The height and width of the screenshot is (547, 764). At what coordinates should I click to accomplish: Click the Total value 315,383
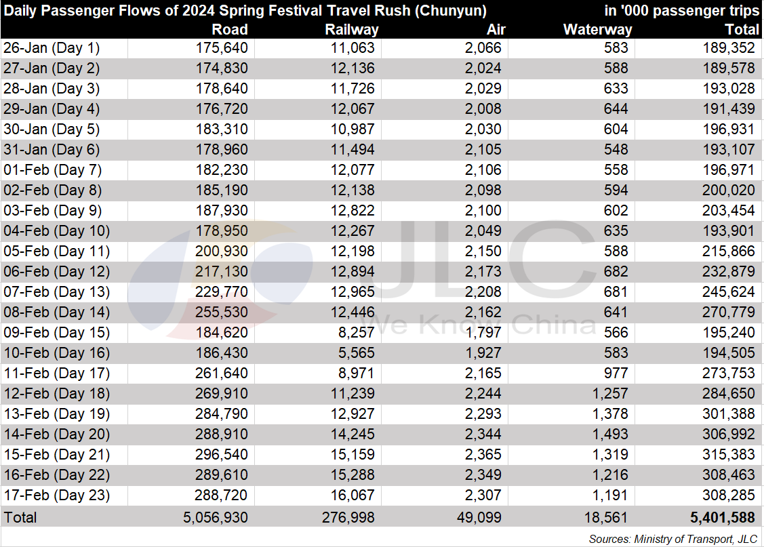[729, 455]
